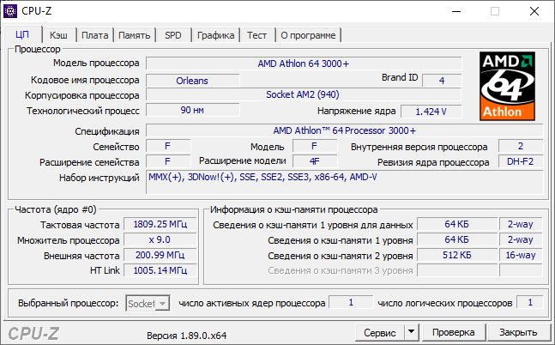The height and width of the screenshot is (345, 555).
Task: Click the version text Версия 1.89.0.x64
Action: (x=186, y=336)
